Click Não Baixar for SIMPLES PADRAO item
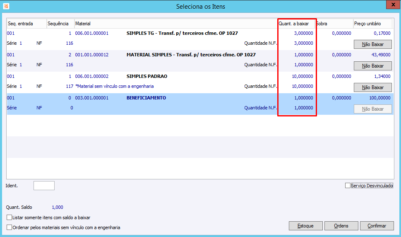Screen dimensions: 401x237 coord(372,87)
